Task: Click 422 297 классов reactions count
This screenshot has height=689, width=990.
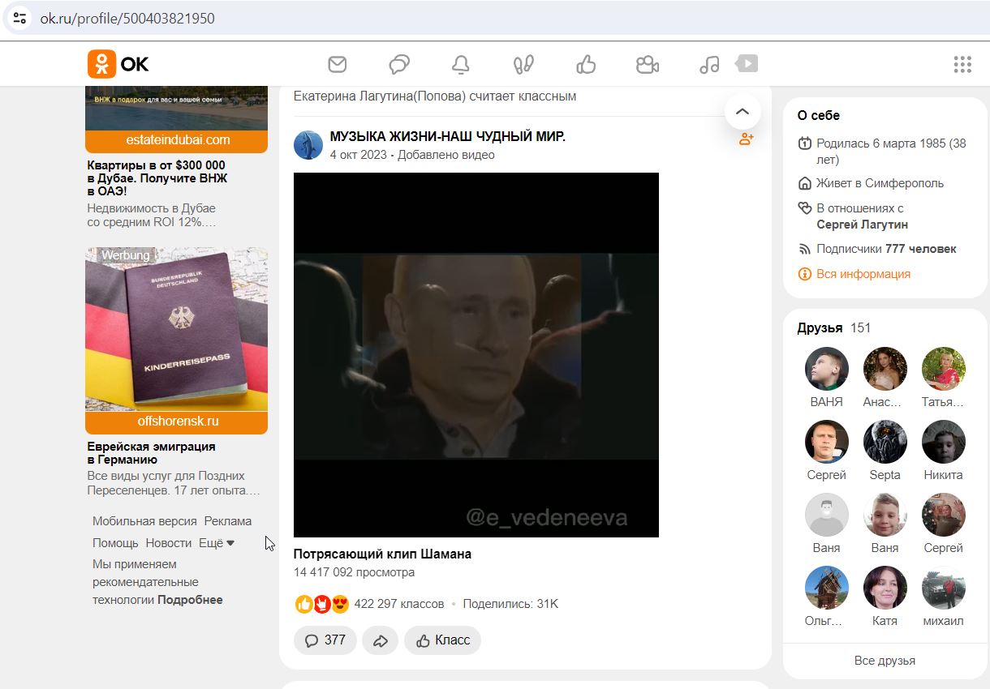Action: pos(399,604)
